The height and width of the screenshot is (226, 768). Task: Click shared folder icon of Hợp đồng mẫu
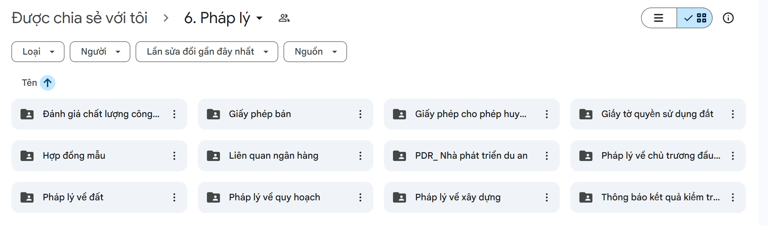click(x=27, y=156)
